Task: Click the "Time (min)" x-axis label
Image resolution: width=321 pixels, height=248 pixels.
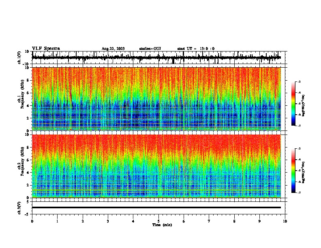Action: click(162, 225)
